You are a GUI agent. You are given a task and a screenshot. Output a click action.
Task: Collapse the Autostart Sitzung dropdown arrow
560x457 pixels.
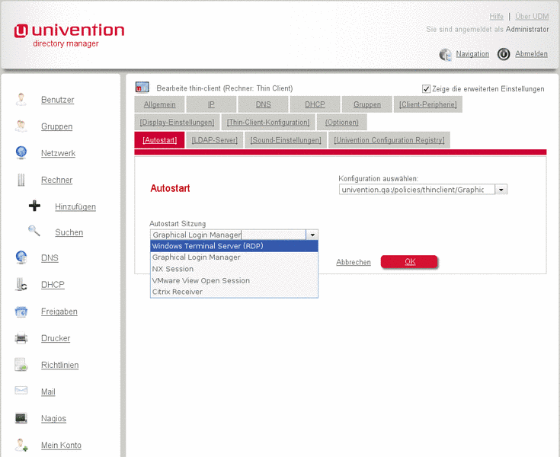pos(312,235)
